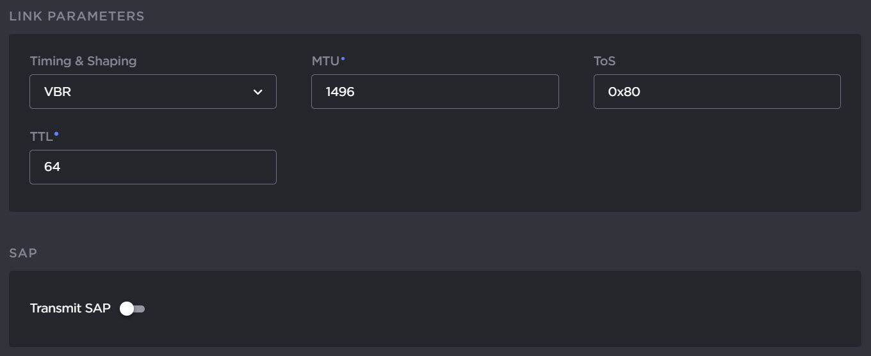Click the ToS field label
871x356 pixels.
[605, 61]
